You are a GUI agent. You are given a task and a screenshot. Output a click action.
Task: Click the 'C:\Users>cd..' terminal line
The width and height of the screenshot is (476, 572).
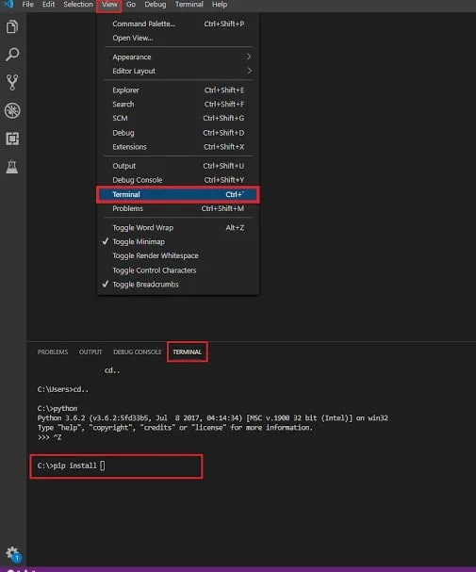[63, 389]
